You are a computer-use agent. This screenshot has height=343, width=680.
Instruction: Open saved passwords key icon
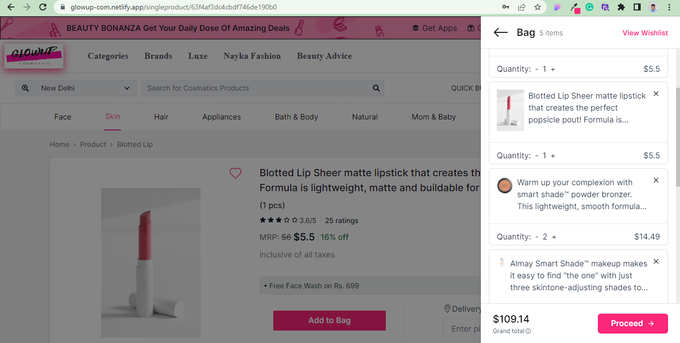click(x=506, y=7)
